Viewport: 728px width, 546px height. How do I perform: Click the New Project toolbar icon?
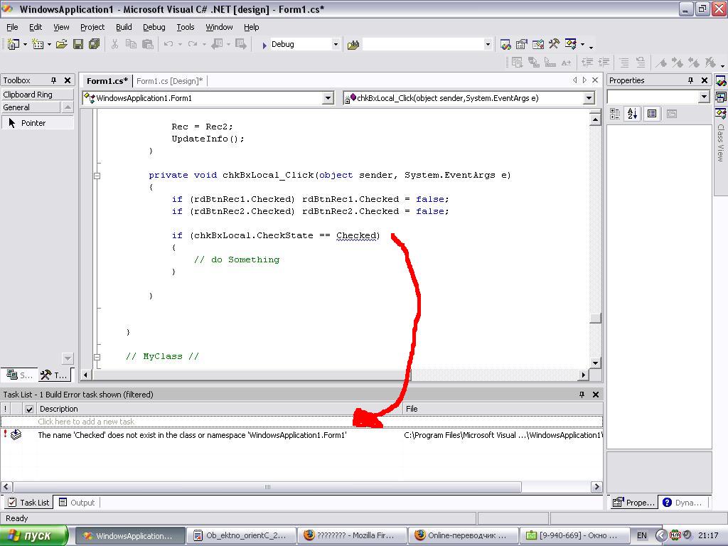pyautogui.click(x=13, y=44)
